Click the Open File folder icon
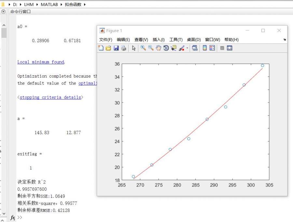 pos(108,48)
